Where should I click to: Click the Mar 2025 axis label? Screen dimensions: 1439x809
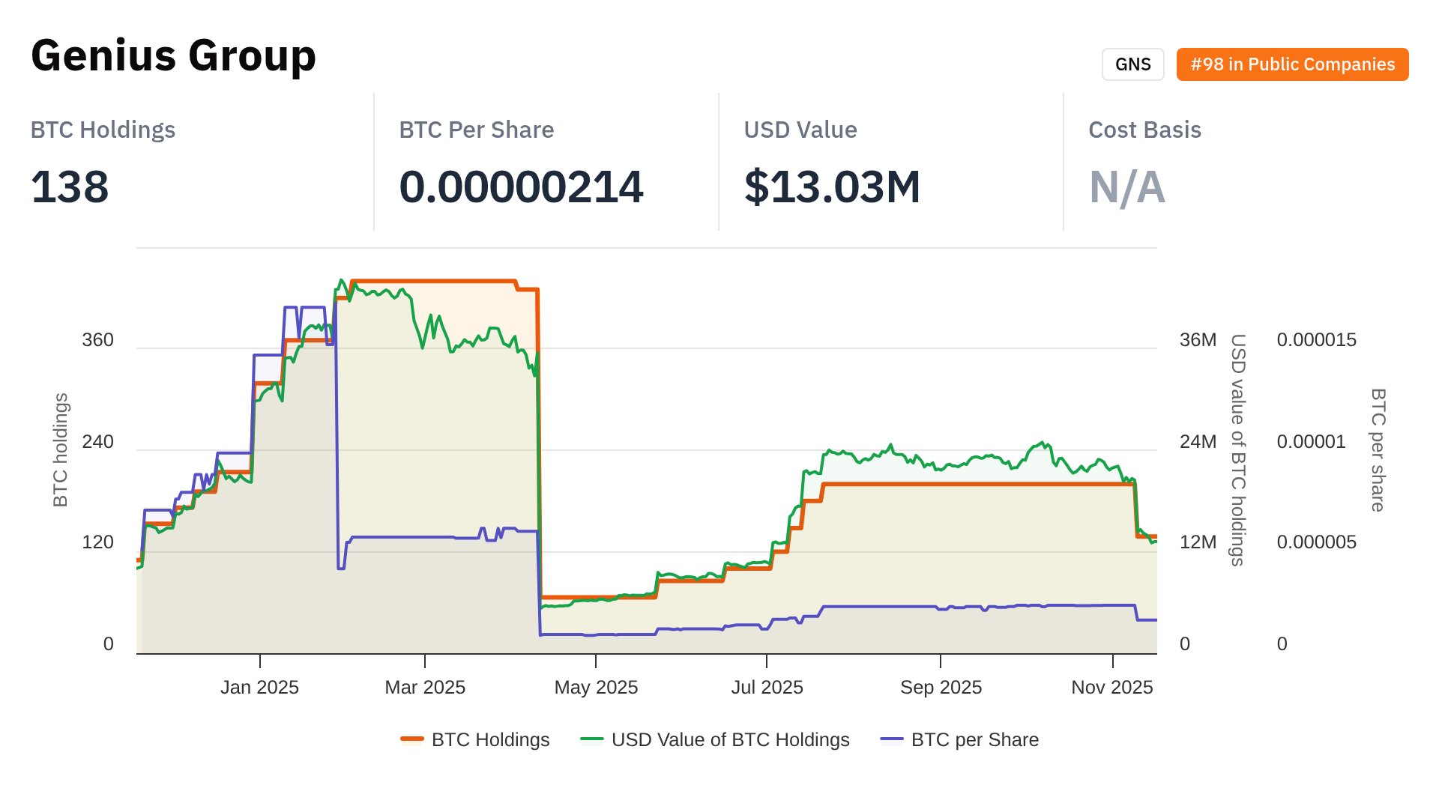point(425,687)
